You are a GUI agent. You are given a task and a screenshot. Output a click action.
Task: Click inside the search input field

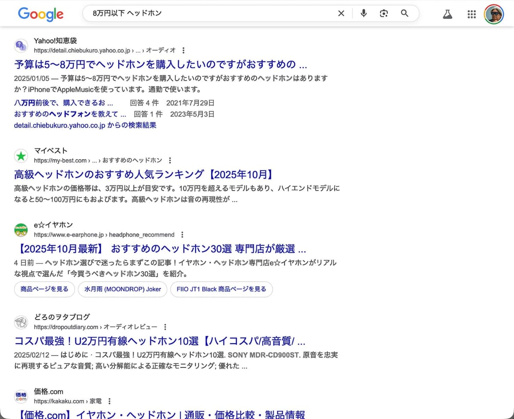[193, 13]
